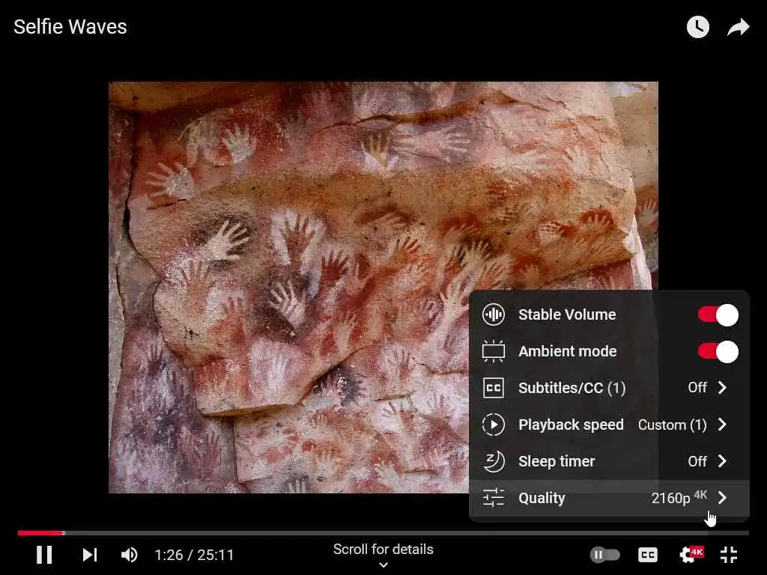This screenshot has height=575, width=767.
Task: Open the Subtitles/CC (1) menu entry
Action: click(609, 388)
